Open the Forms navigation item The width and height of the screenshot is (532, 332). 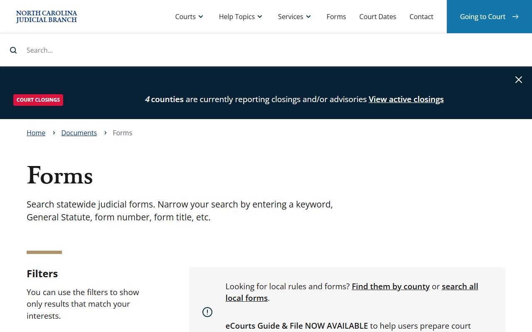(336, 17)
